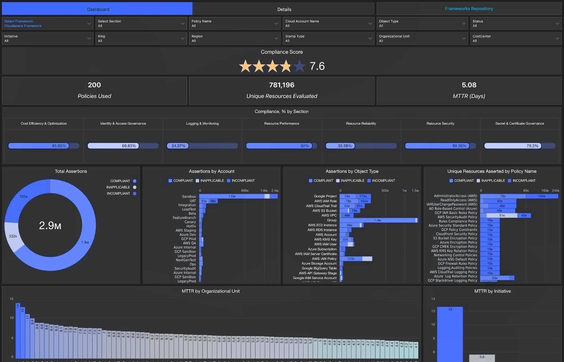Expand the CostCenter dropdown
This screenshot has width=564, height=362.
(x=516, y=38)
